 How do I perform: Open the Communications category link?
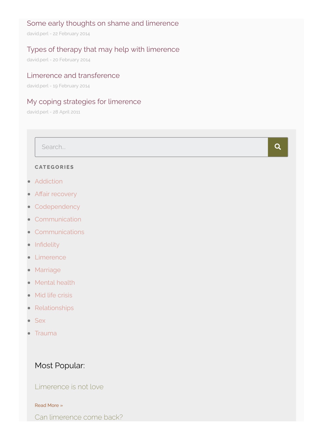pyautogui.click(x=59, y=232)
